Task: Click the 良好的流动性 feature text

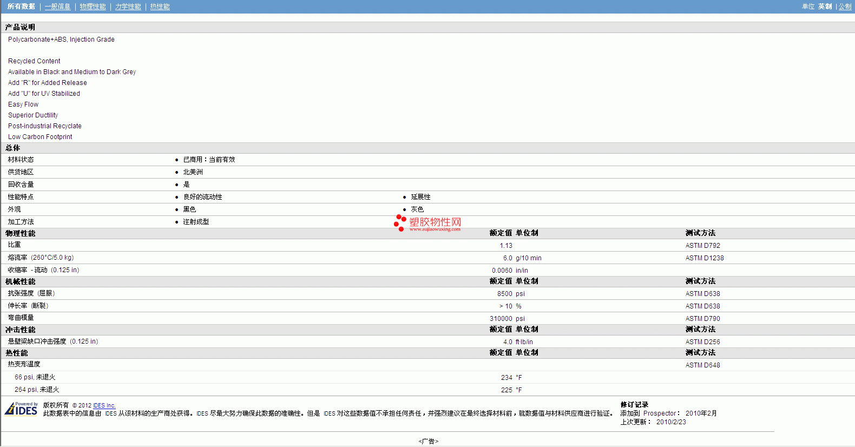Action: 202,197
